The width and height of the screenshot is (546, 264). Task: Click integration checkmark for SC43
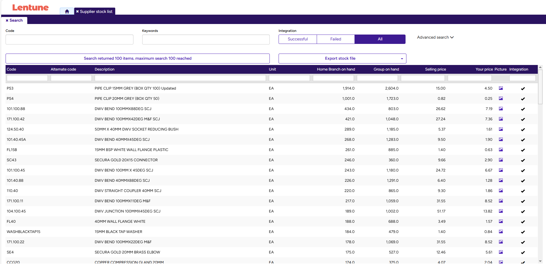coord(523,160)
